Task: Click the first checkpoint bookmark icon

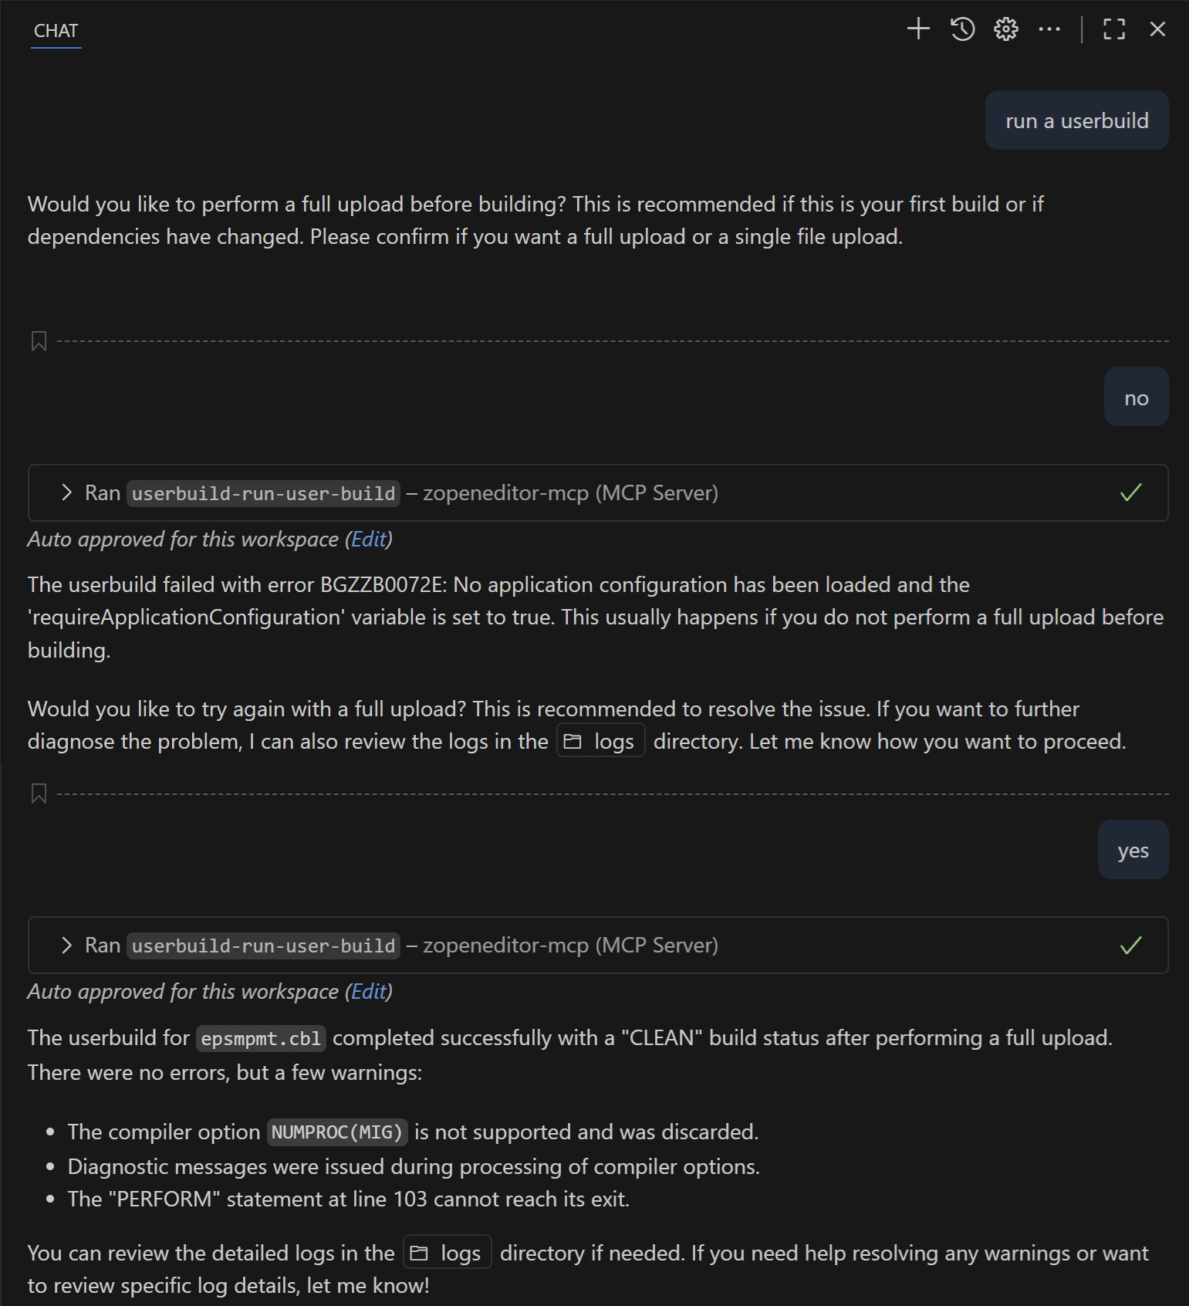Action: pos(40,340)
